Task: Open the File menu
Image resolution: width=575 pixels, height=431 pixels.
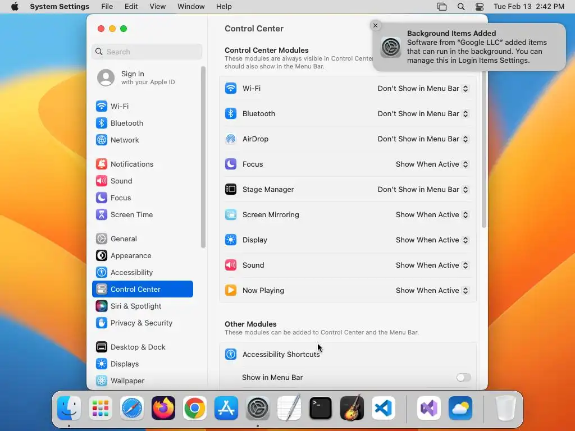Action: click(x=107, y=7)
